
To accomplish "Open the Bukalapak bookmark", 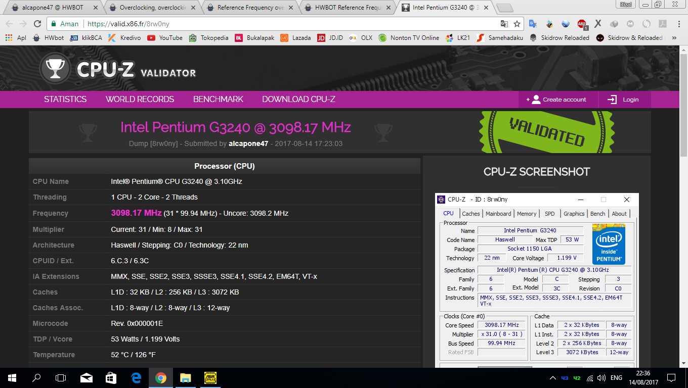I will (x=254, y=38).
